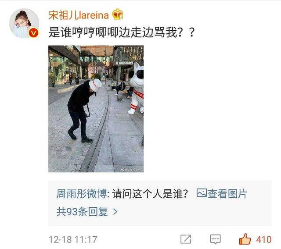
Task: Tap the picture icon beside 查看图片
Action: tap(202, 193)
